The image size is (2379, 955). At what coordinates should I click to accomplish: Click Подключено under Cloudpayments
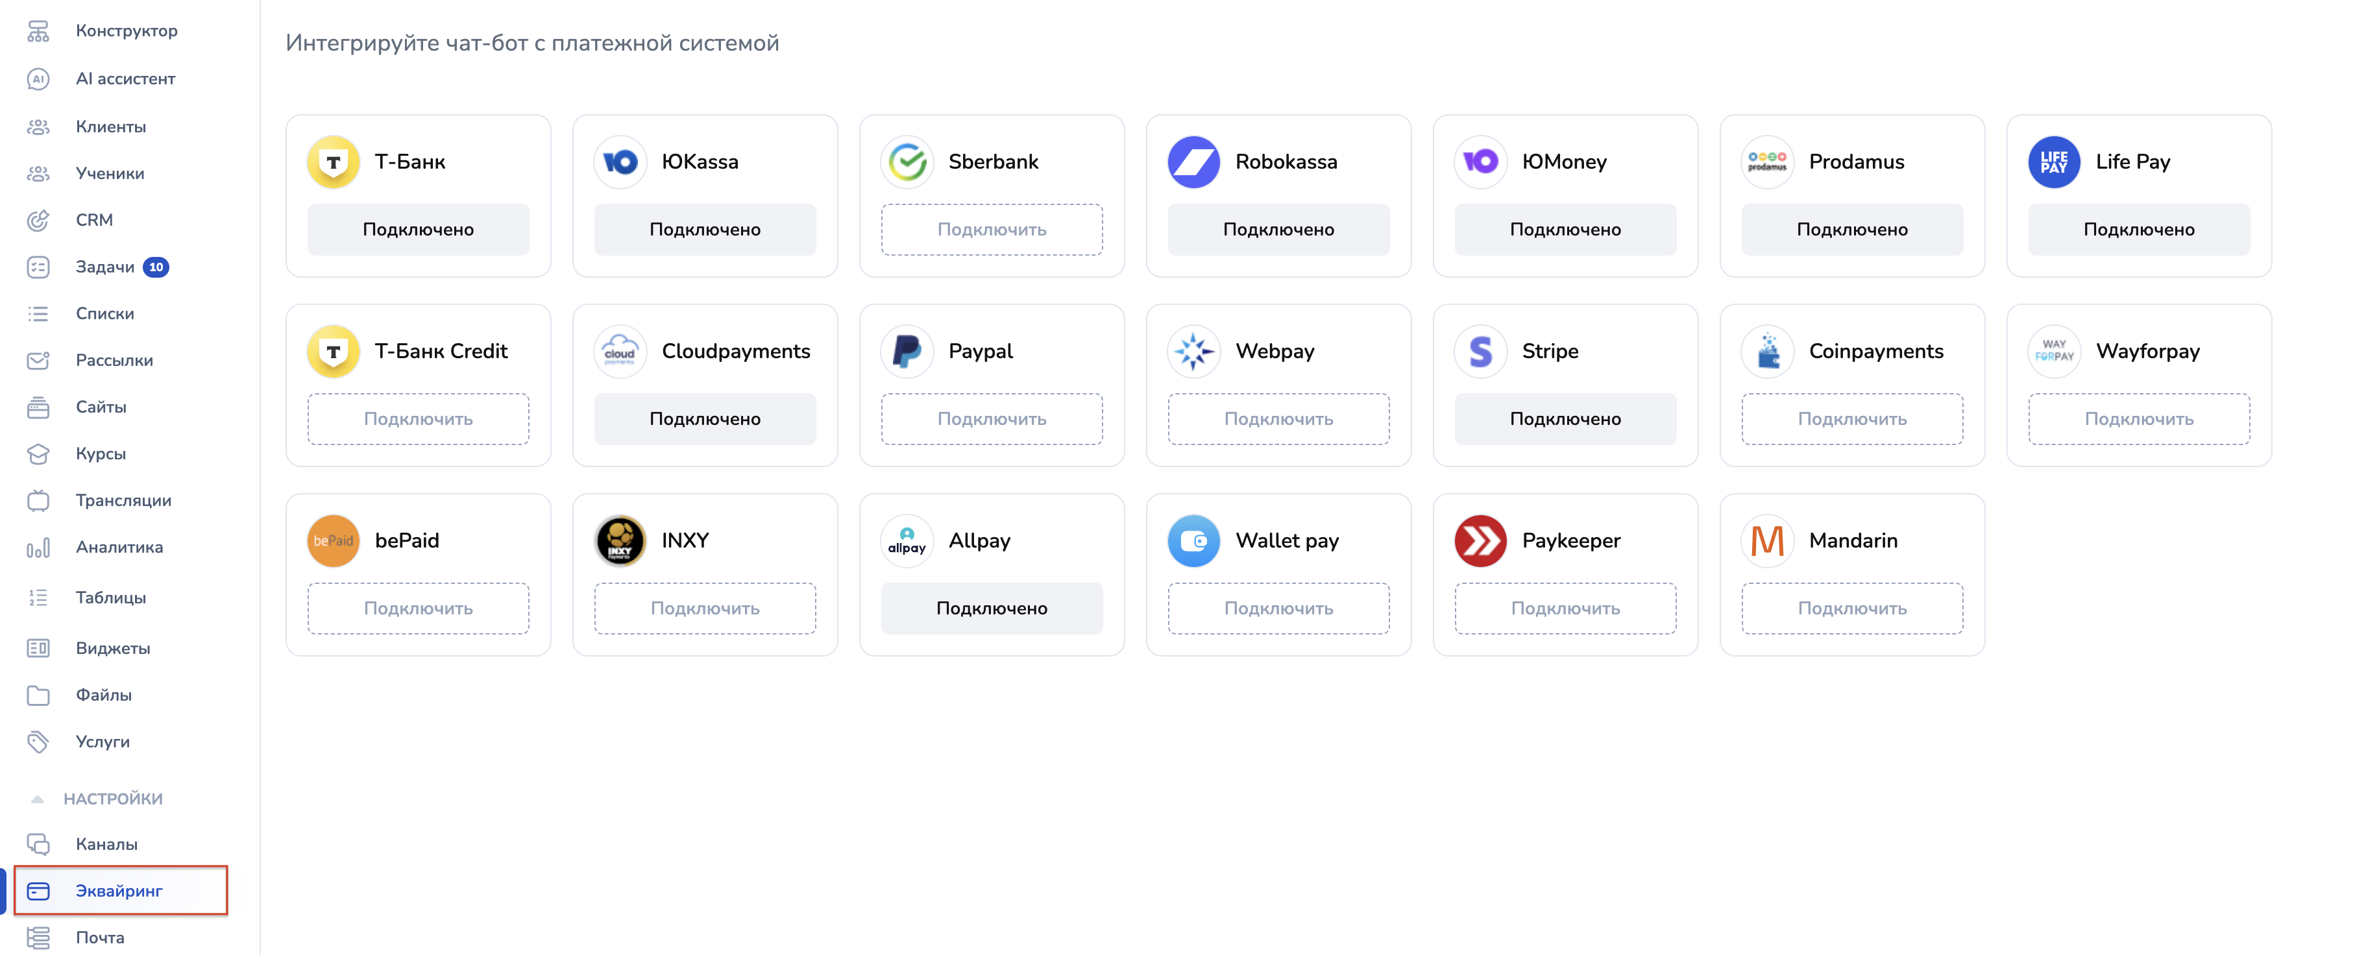705,419
